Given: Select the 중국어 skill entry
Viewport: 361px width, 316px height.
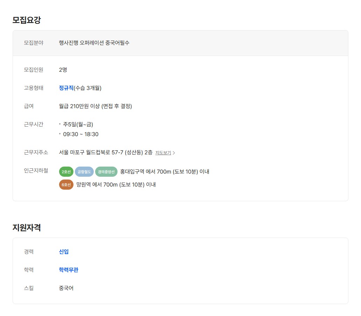Looking at the screenshot, I should click(x=66, y=288).
